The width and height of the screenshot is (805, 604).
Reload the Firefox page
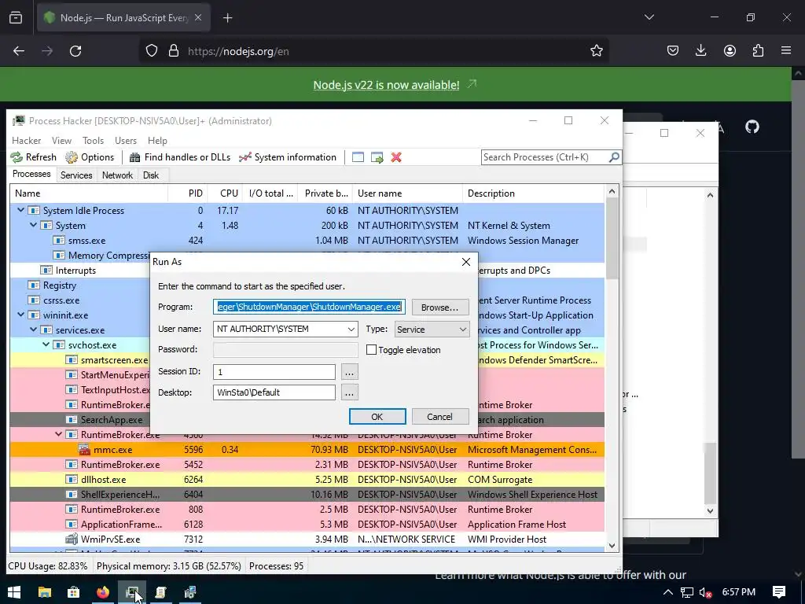(75, 51)
